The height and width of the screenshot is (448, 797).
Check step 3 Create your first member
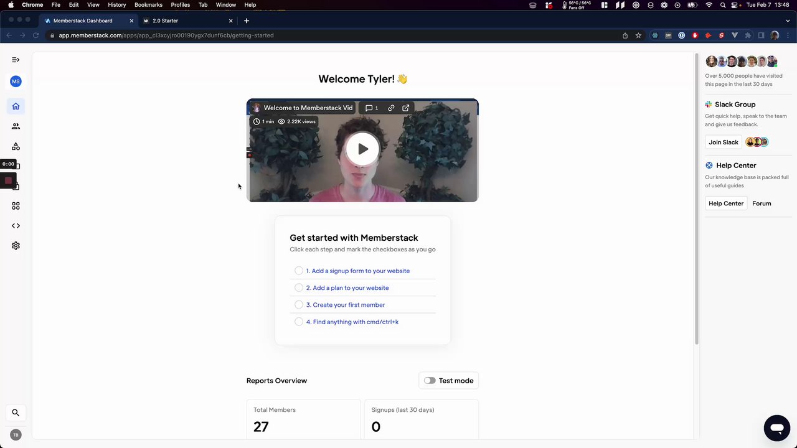299,305
